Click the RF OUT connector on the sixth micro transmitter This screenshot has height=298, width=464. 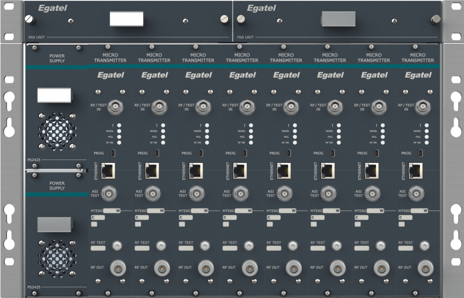tap(338, 268)
